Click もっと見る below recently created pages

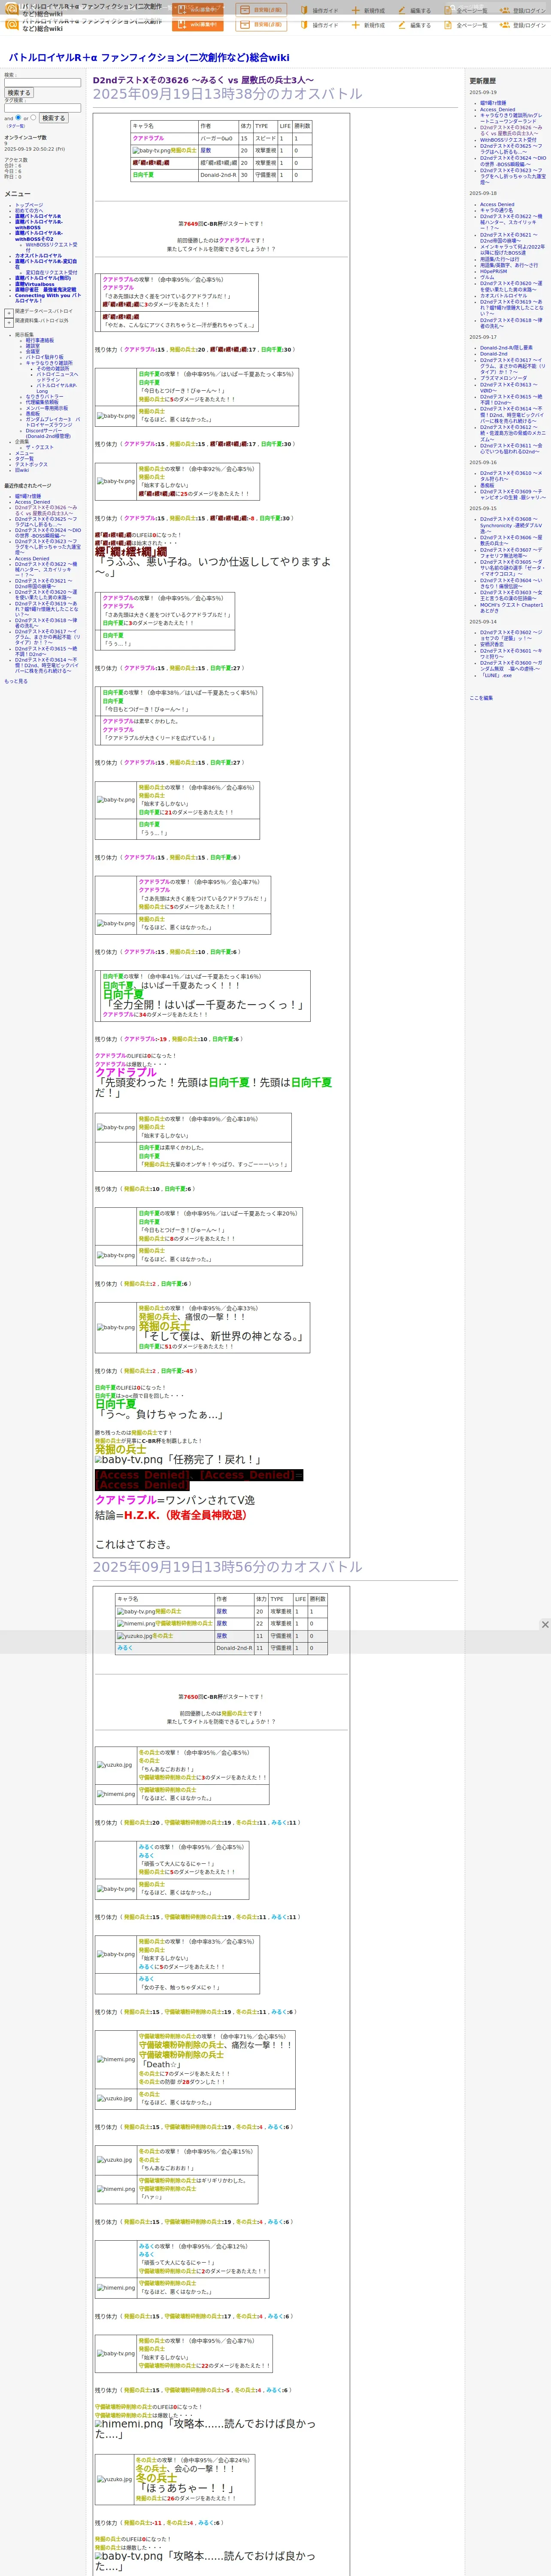(16, 681)
